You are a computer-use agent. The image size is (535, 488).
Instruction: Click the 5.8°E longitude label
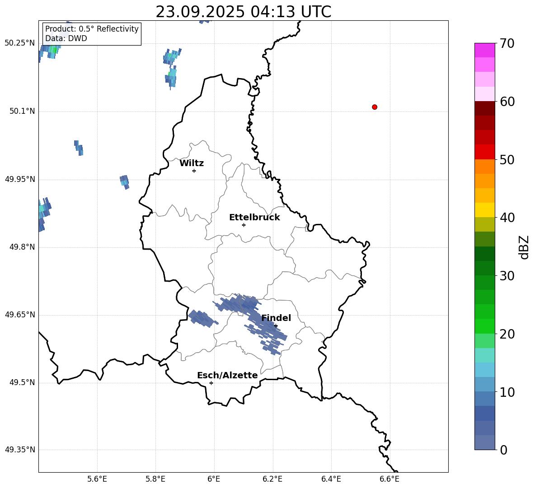pyautogui.click(x=155, y=479)
